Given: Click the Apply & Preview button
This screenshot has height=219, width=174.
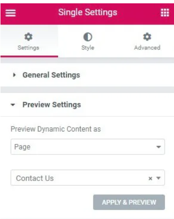Looking at the screenshot, I should pyautogui.click(x=129, y=202).
